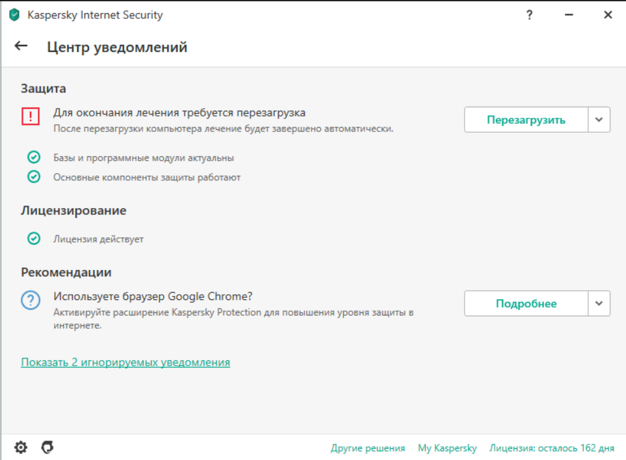Click the blue question mark recommendation icon
Screen dimensions: 626x460
pos(31,301)
